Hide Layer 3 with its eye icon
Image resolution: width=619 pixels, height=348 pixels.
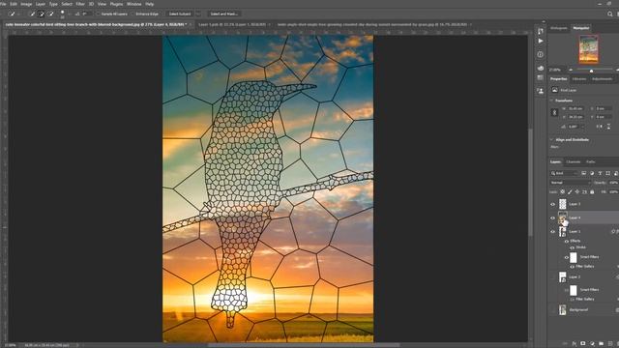552,204
